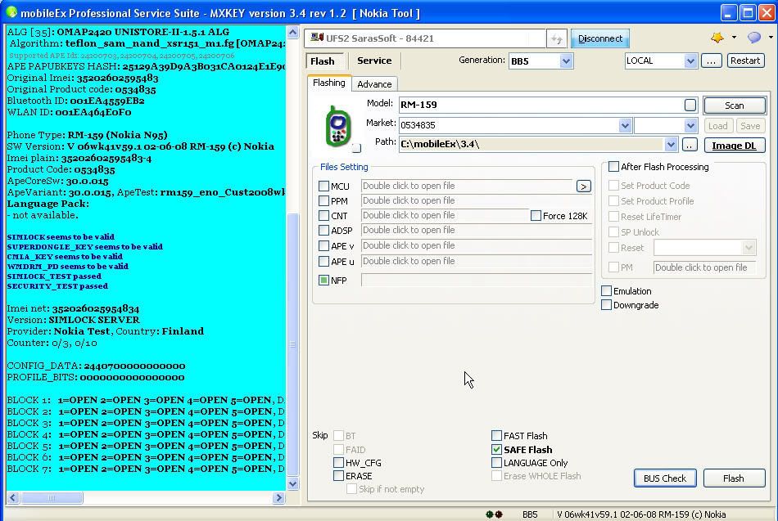Click the Scan button
The height and width of the screenshot is (521, 778).
coord(734,106)
